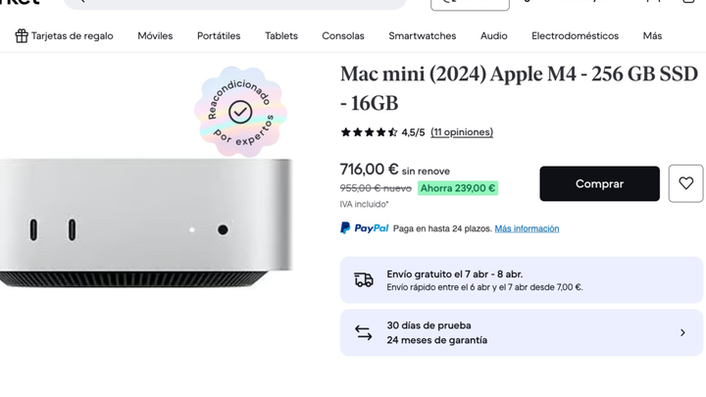
Task: Open the Móviles category
Action: [x=155, y=36]
